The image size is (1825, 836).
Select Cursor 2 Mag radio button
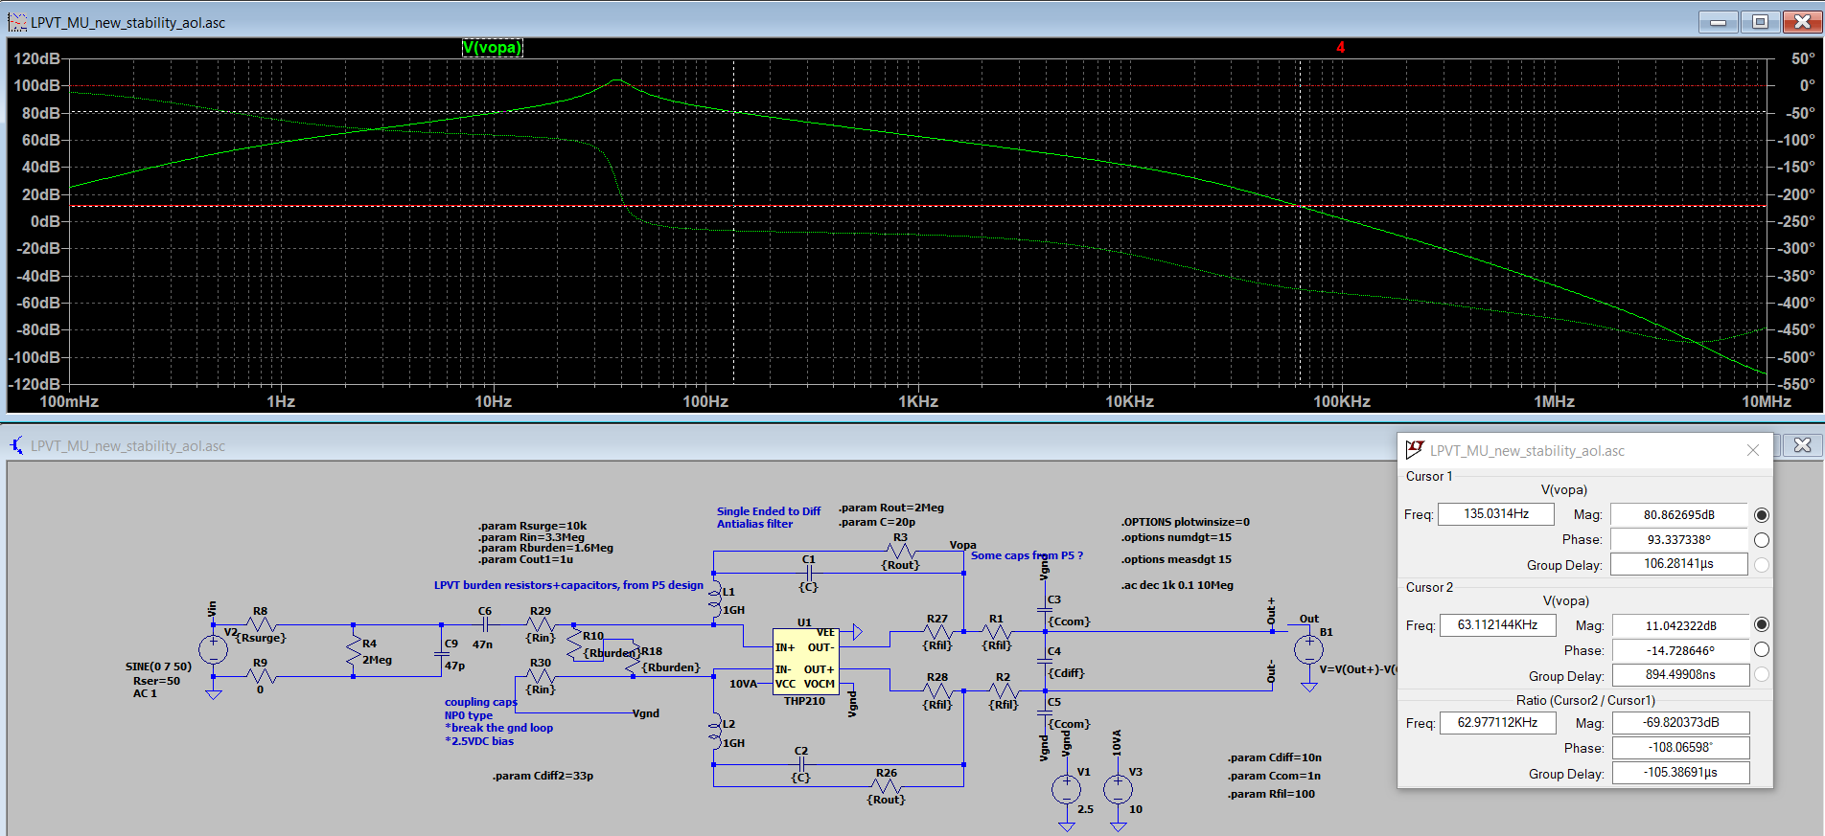click(x=1762, y=624)
